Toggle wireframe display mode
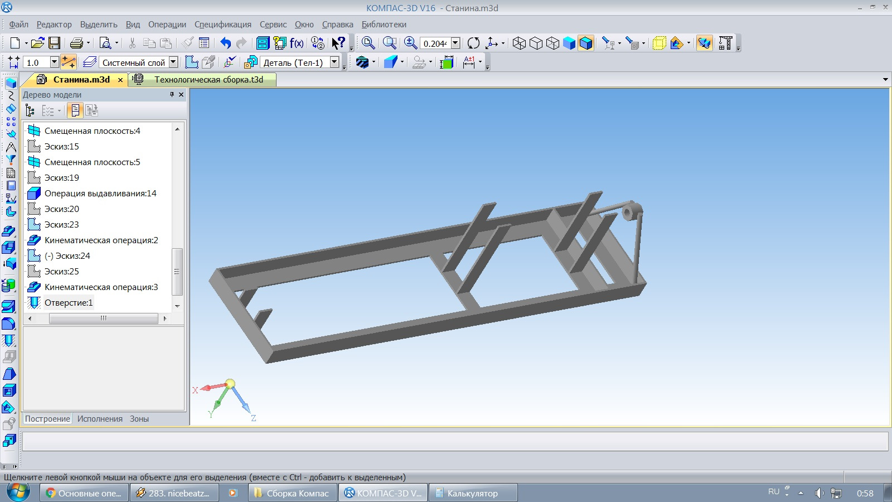 click(519, 43)
